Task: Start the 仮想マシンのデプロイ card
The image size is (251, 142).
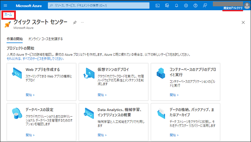Action: point(102,95)
